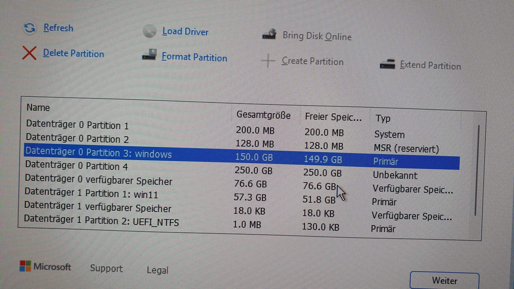Viewport: 514px width, 289px height.
Task: Click the Format Partition drive icon
Action: coord(149,54)
